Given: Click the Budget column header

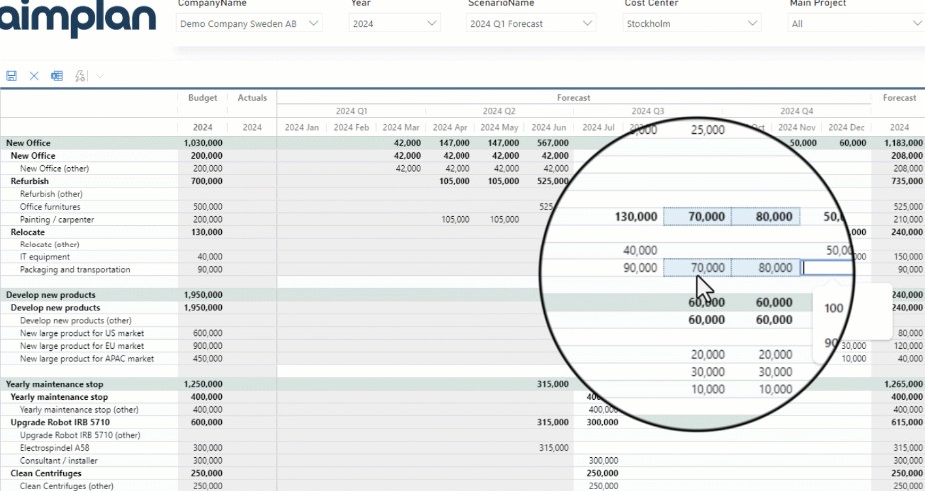Looking at the screenshot, I should (202, 98).
